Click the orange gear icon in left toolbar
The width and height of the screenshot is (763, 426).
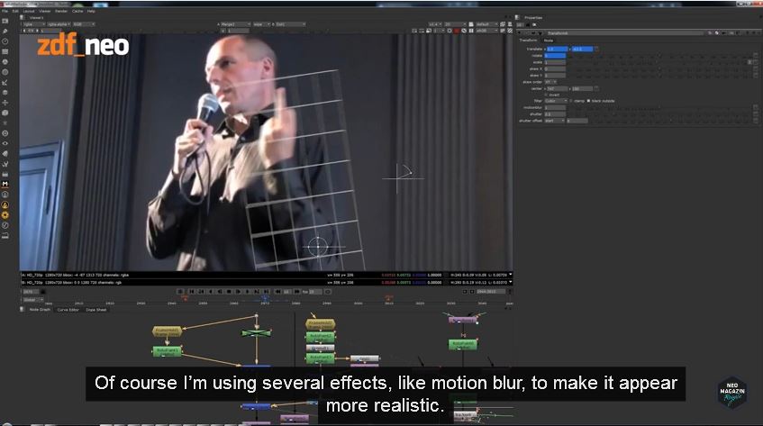(x=5, y=214)
